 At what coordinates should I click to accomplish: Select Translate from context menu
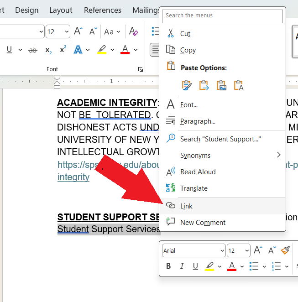(x=223, y=188)
